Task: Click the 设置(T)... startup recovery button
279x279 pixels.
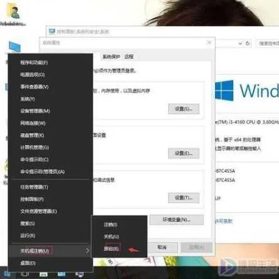Action: pyautogui.click(x=184, y=198)
